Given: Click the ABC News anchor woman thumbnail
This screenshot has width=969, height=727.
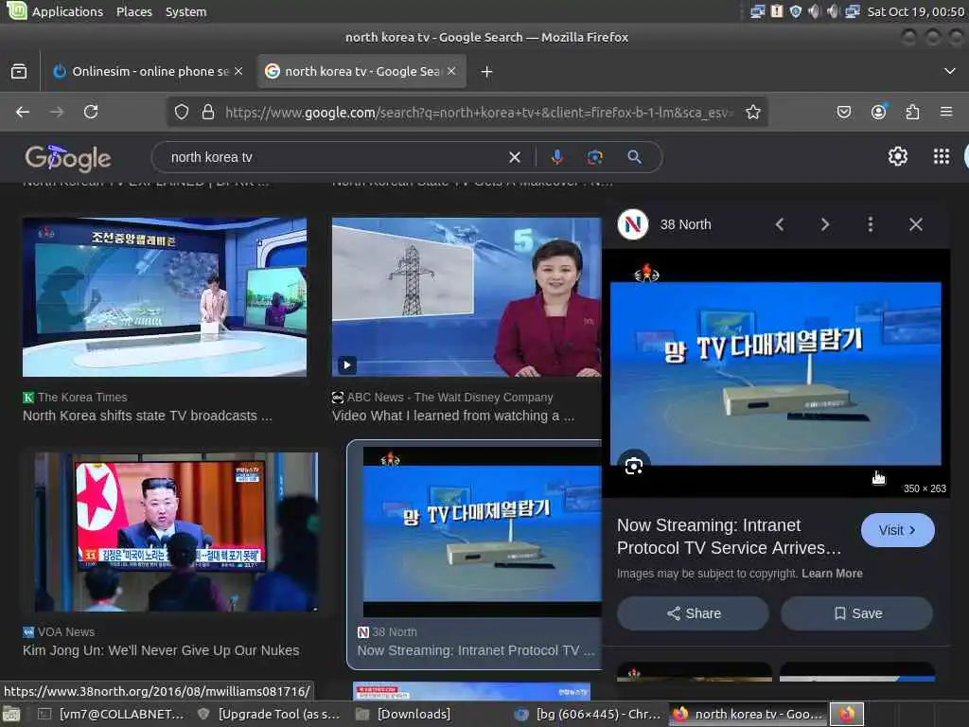Looking at the screenshot, I should (467, 296).
